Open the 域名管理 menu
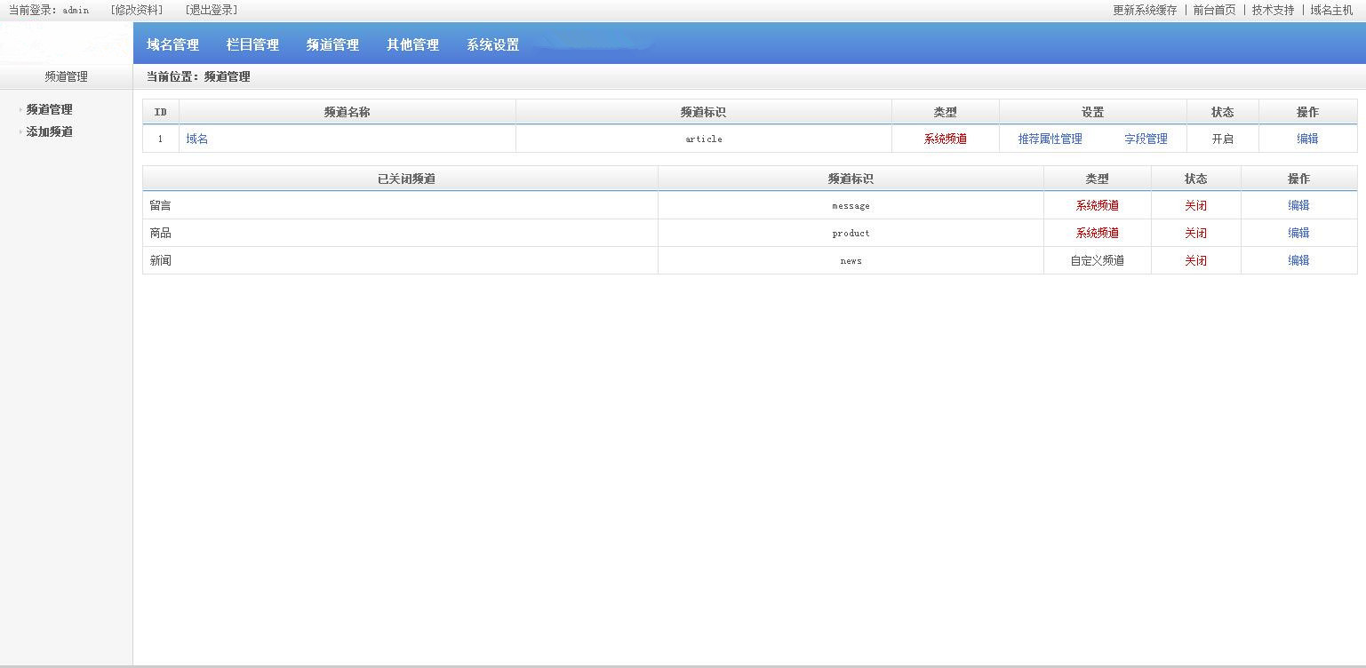 [172, 44]
